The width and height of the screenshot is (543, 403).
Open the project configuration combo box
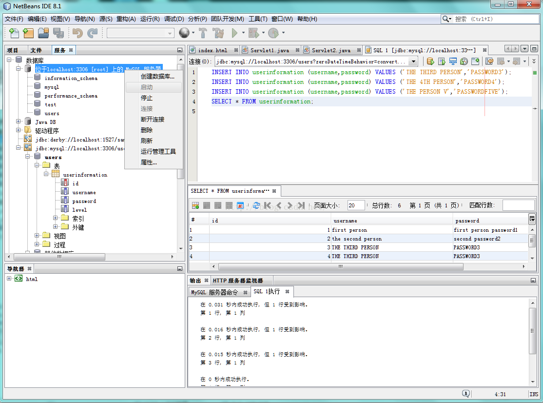(x=140, y=33)
